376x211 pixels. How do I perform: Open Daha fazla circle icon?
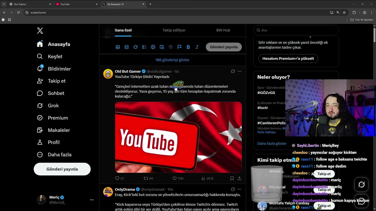(40, 154)
